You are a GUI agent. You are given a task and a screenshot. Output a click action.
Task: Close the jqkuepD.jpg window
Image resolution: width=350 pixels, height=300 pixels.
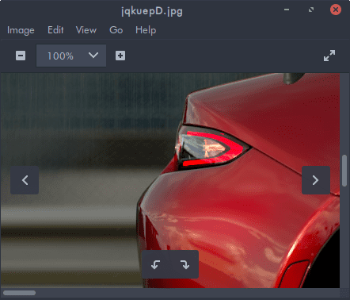(336, 10)
